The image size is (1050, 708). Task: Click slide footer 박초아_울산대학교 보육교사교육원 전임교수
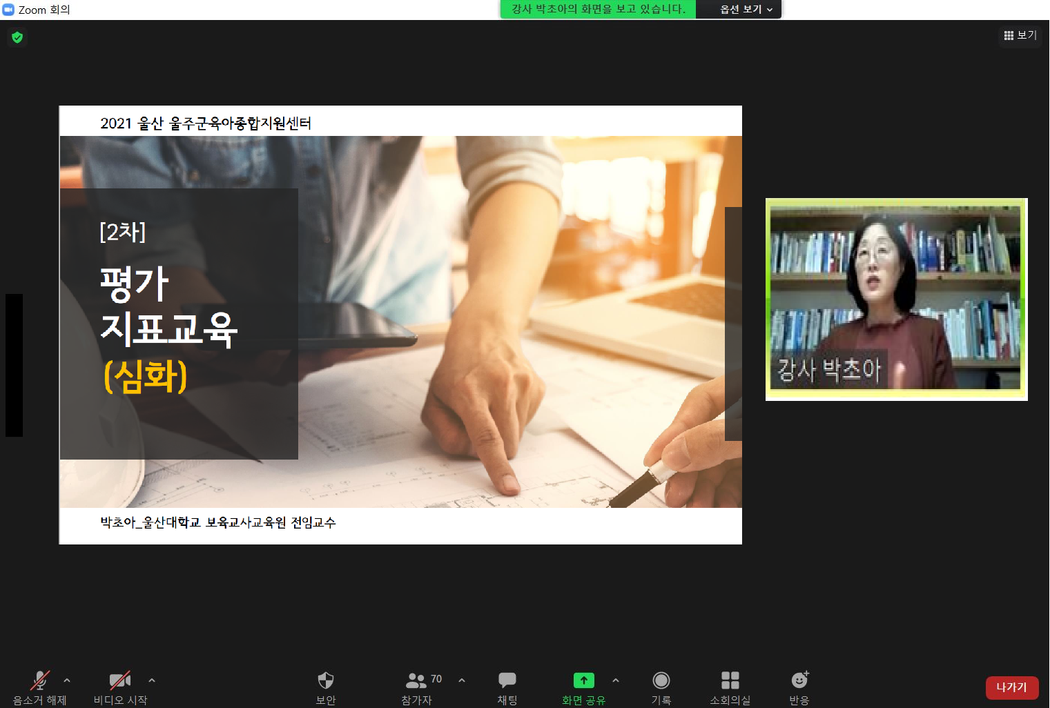pyautogui.click(x=218, y=522)
